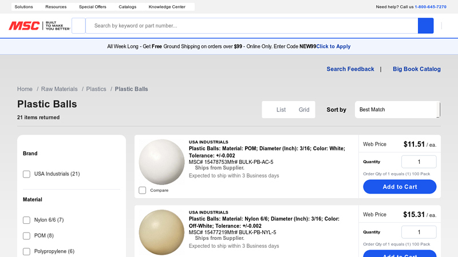Add the $11.51 POM balls to cart
The height and width of the screenshot is (257, 458).
tap(400, 187)
